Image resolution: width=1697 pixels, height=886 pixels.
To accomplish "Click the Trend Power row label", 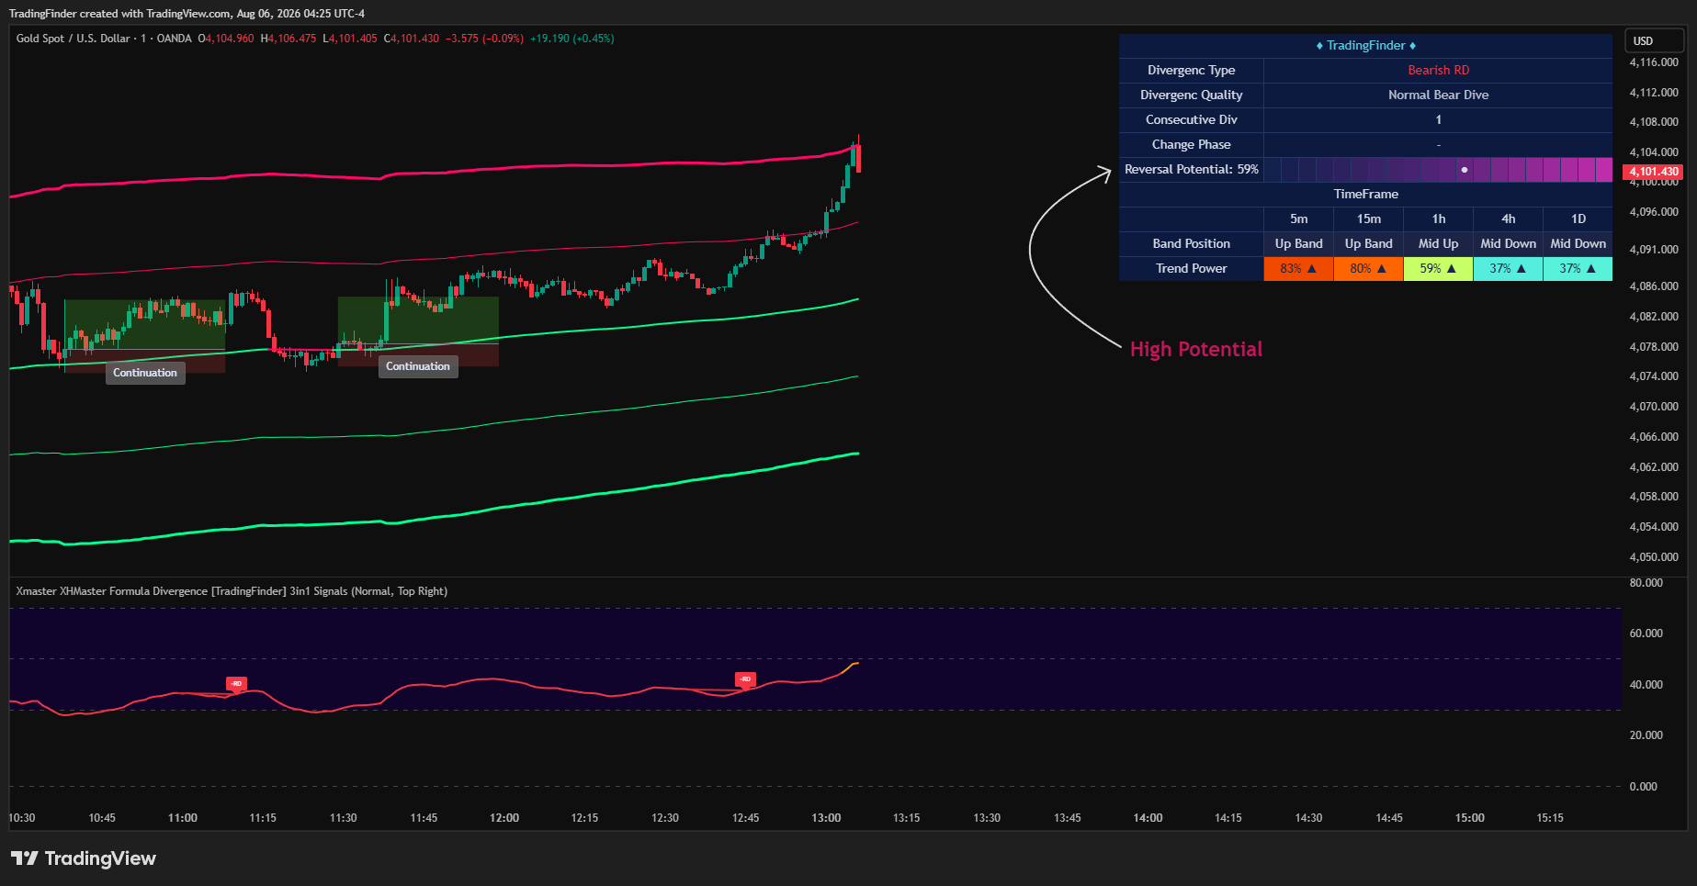I will tap(1191, 269).
